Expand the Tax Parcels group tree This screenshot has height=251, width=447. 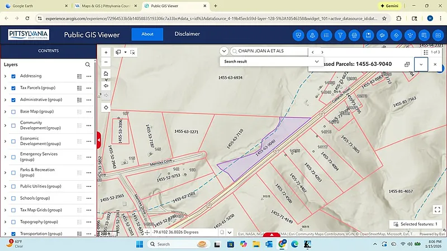point(5,88)
